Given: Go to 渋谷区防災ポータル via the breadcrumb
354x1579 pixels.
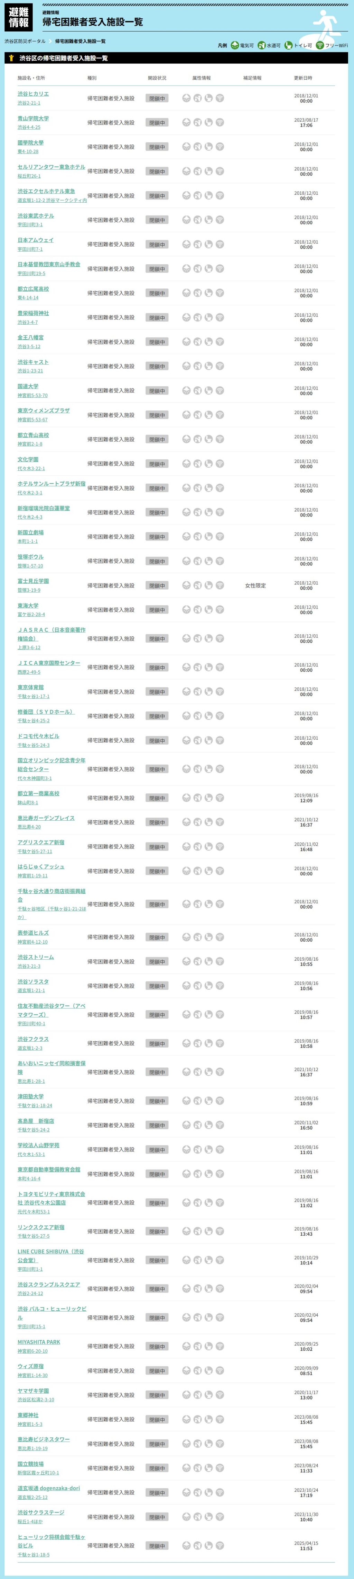Looking at the screenshot, I should point(25,41).
